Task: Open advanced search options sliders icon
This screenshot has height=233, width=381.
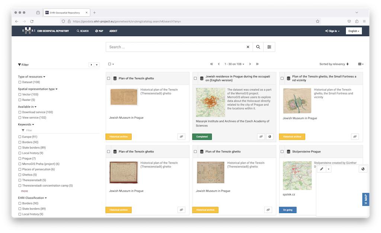Action: tap(269, 47)
